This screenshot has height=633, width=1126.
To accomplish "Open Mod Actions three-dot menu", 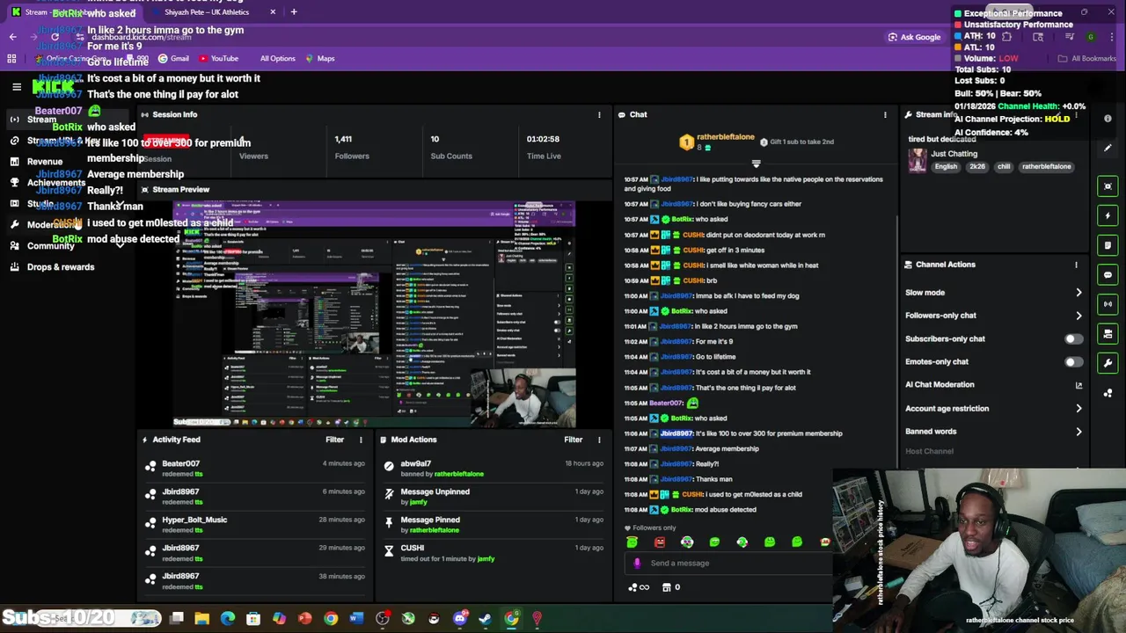I will click(x=599, y=440).
